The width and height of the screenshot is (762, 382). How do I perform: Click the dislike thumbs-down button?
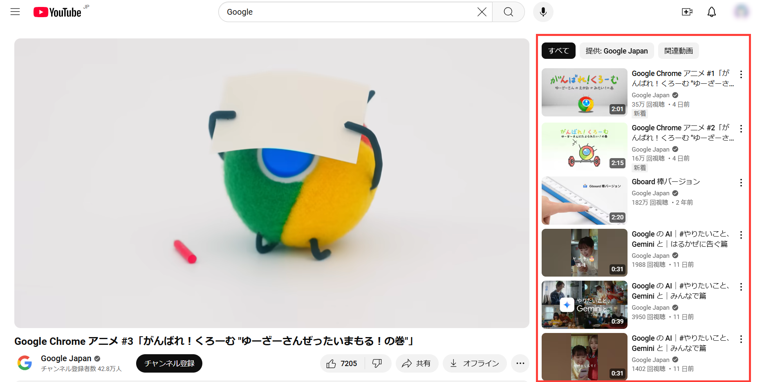pyautogui.click(x=377, y=363)
